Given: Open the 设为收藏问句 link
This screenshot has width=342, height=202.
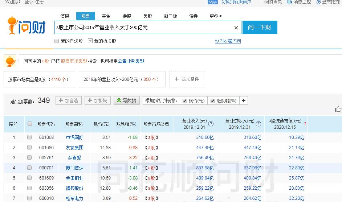Looking at the screenshot, I should [228, 41].
